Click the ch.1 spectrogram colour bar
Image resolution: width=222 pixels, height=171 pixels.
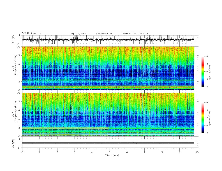pos(203,72)
